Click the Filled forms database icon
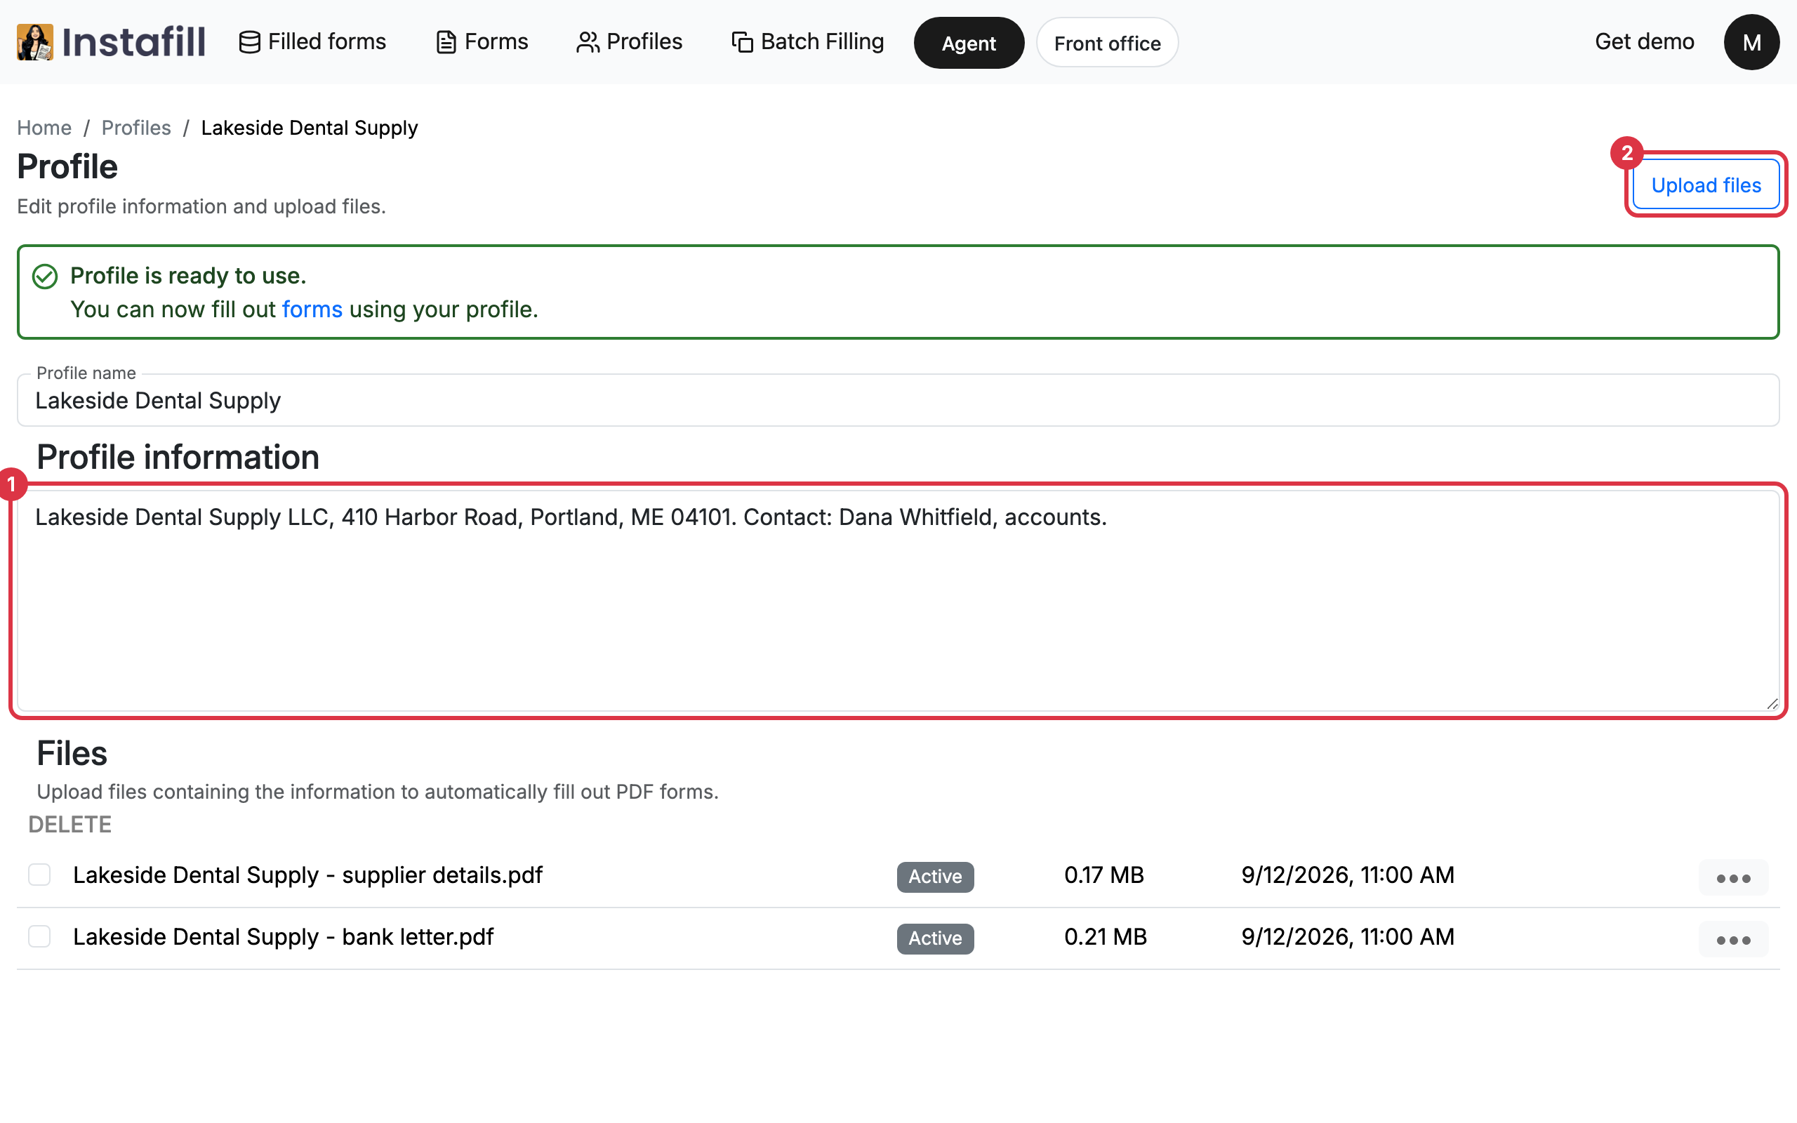Image resolution: width=1797 pixels, height=1123 pixels. pyautogui.click(x=249, y=42)
